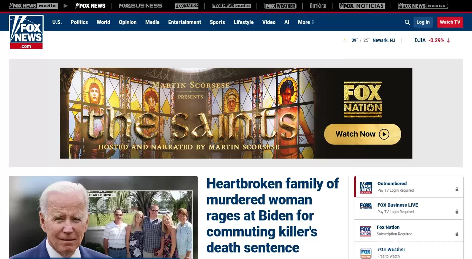This screenshot has height=259, width=472.
Task: Open the Biden commutation headline article
Action: (273, 215)
